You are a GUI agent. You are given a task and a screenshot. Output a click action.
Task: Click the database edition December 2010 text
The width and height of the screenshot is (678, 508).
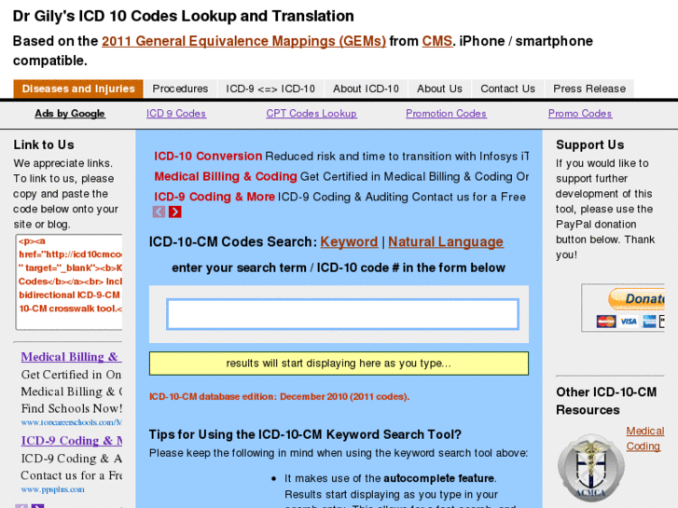(280, 396)
